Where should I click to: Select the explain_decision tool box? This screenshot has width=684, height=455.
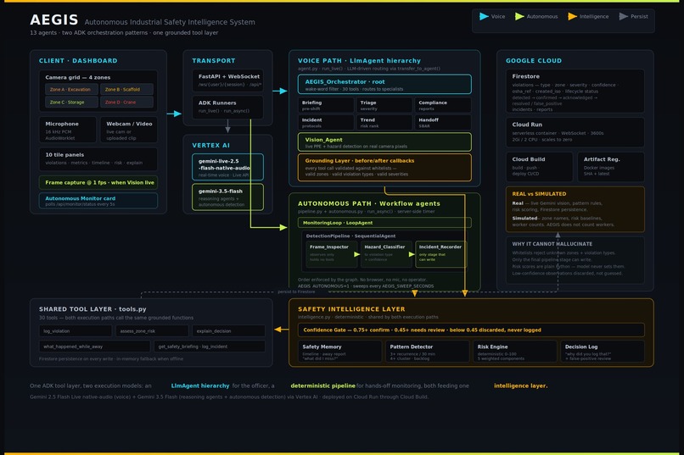point(228,331)
